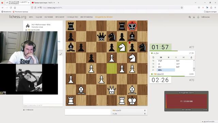This screenshot has width=218, height=123.
Task: Bookmark this page with the star
Action: [x=182, y=8]
